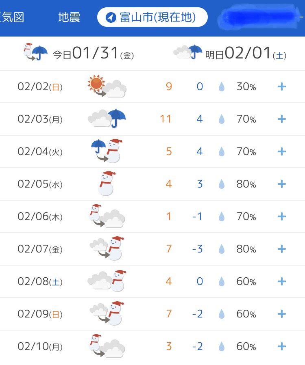Click the snowman-to-cloud icon for 02/06
The height and width of the screenshot is (365, 305).
(x=107, y=216)
